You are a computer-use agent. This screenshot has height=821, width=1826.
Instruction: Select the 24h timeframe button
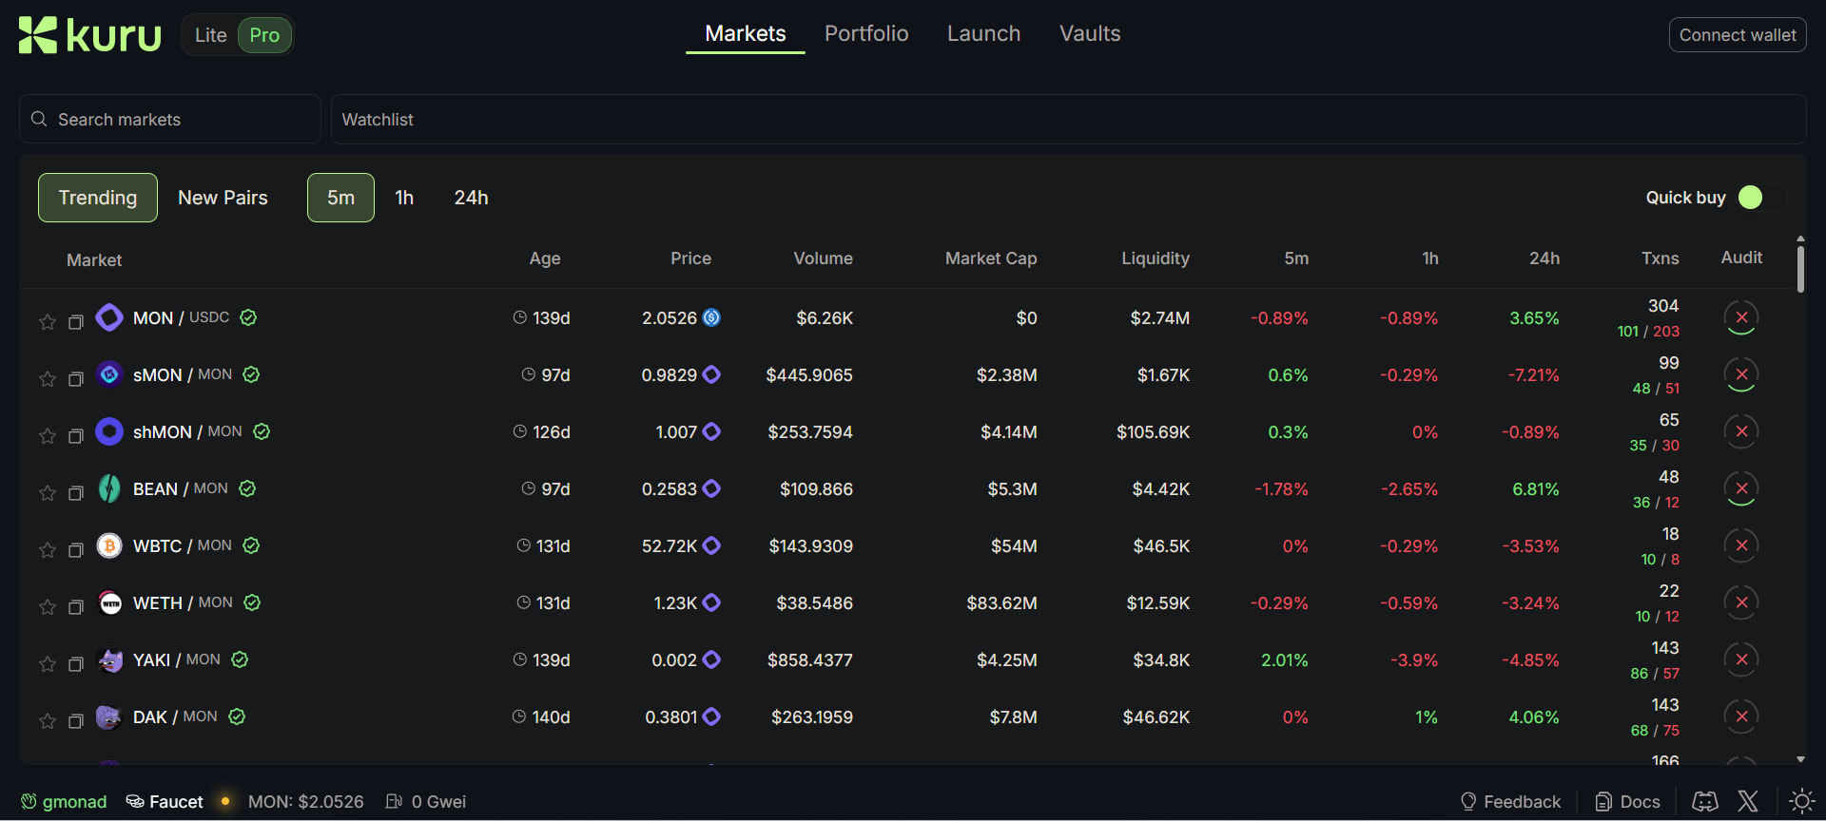coord(471,198)
